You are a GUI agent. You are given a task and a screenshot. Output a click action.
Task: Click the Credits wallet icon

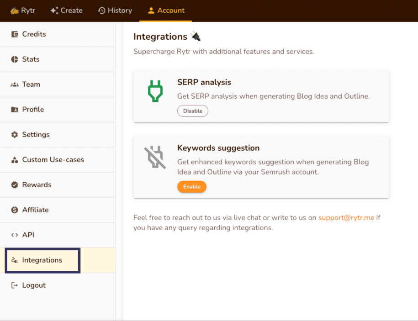tap(15, 34)
